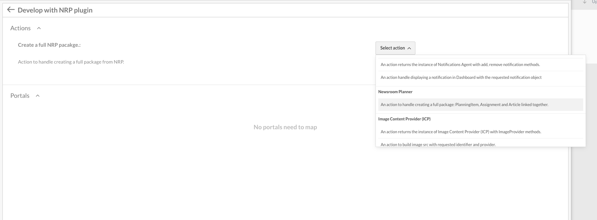Open the Select action dropdown
The height and width of the screenshot is (220, 597).
(392, 48)
